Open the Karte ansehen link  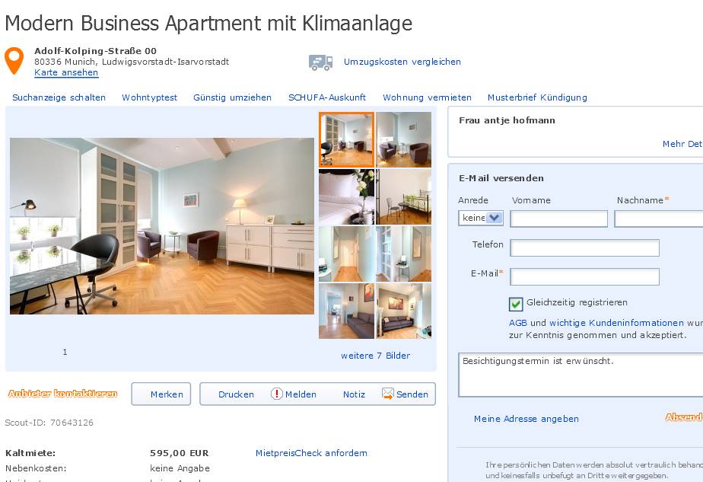66,72
